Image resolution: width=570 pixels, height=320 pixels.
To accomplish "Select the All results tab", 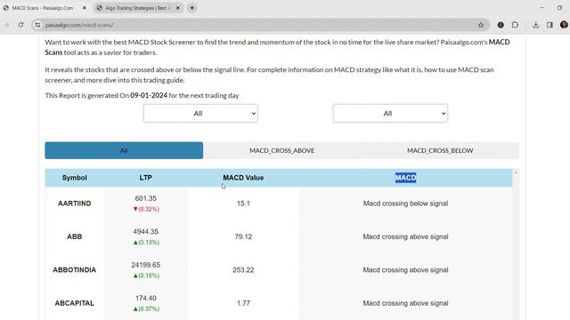I will click(x=124, y=150).
